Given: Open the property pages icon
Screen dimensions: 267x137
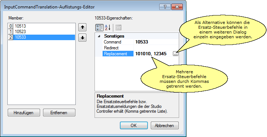Looking at the screenshot, I should click(118, 28).
